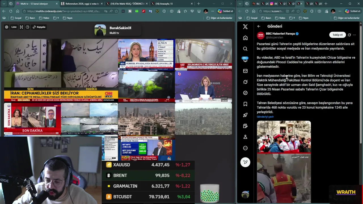The height and width of the screenshot is (204, 363).
Task: Click Multi tv address bar URL
Action: point(64,11)
